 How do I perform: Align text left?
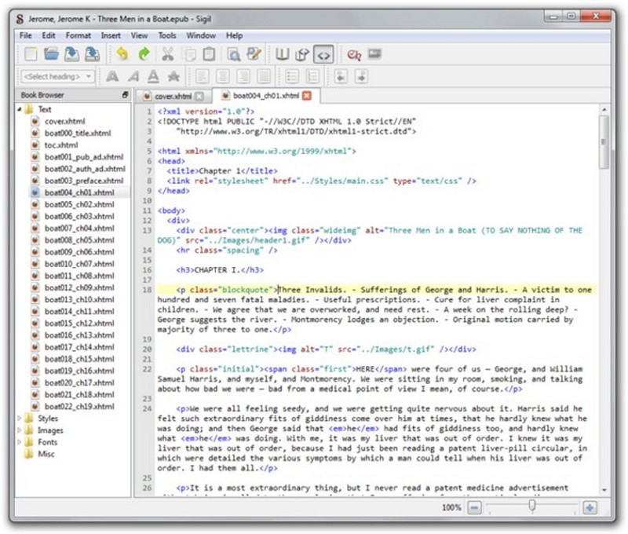pyautogui.click(x=203, y=76)
